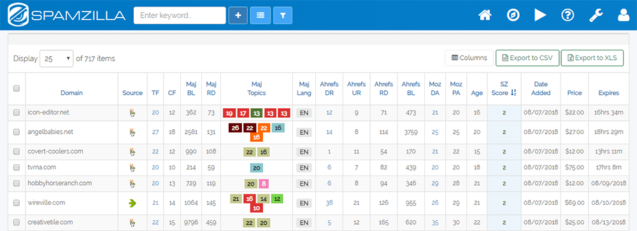Click the funnel filter icon
This screenshot has width=637, height=231.
coord(283,15)
